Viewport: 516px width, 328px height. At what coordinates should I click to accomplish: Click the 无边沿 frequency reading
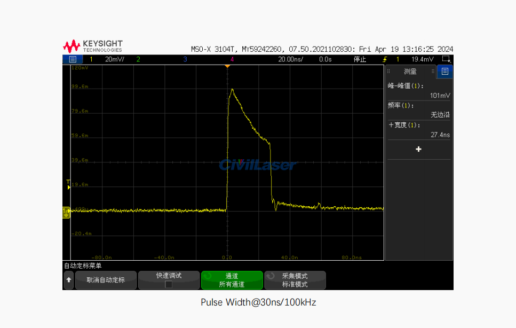click(x=440, y=115)
